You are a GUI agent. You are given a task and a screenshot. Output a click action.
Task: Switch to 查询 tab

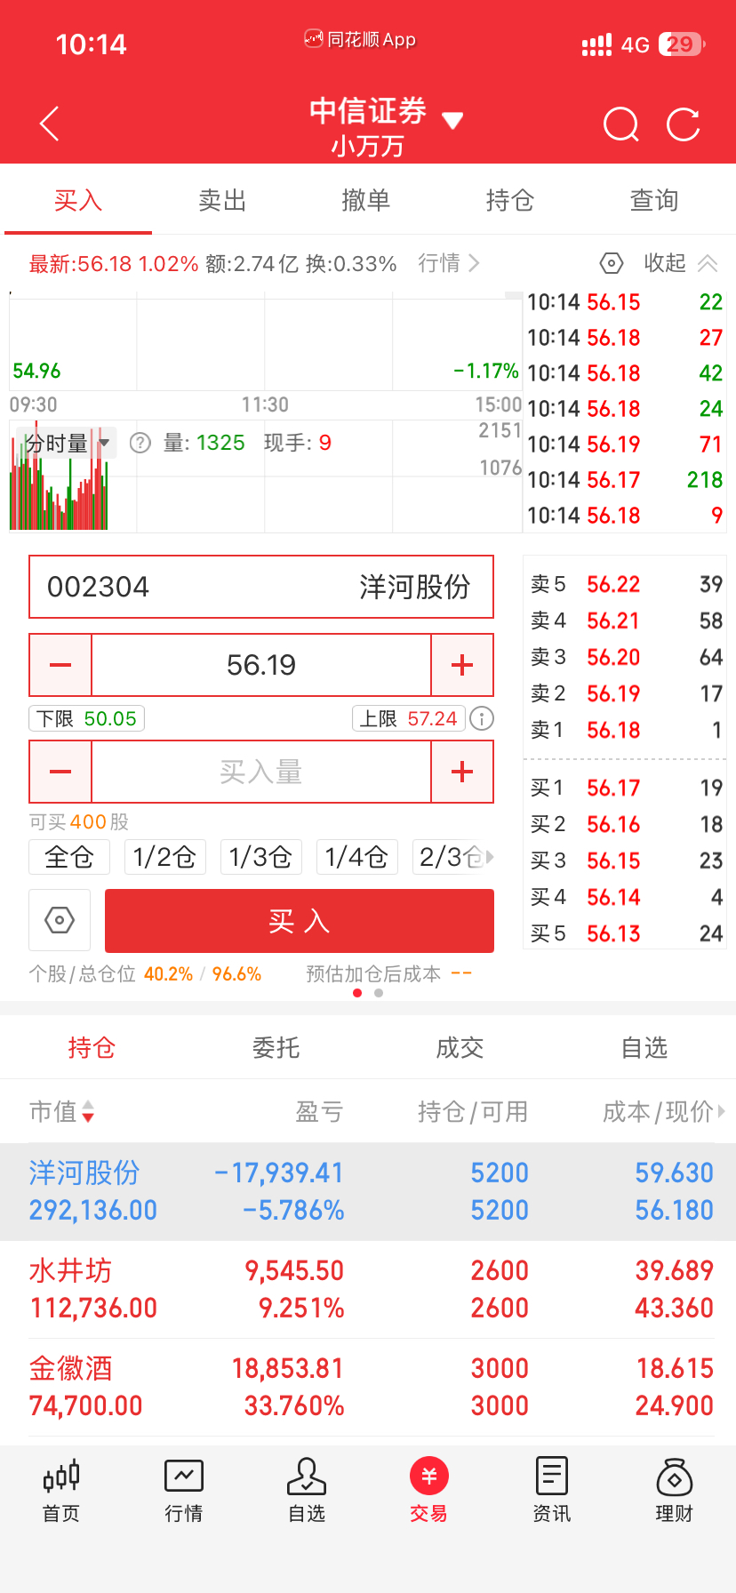click(x=654, y=200)
